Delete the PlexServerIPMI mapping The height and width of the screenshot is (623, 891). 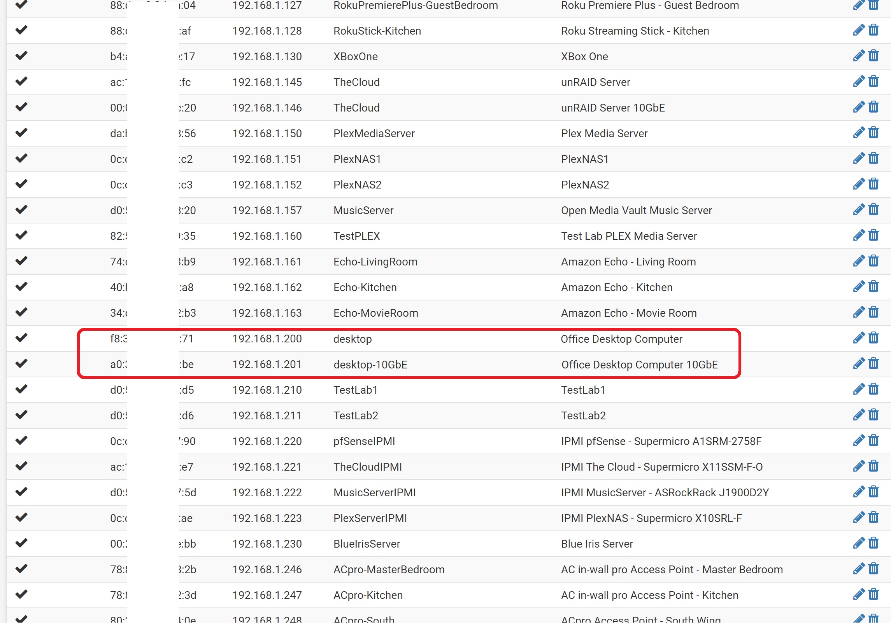click(873, 518)
